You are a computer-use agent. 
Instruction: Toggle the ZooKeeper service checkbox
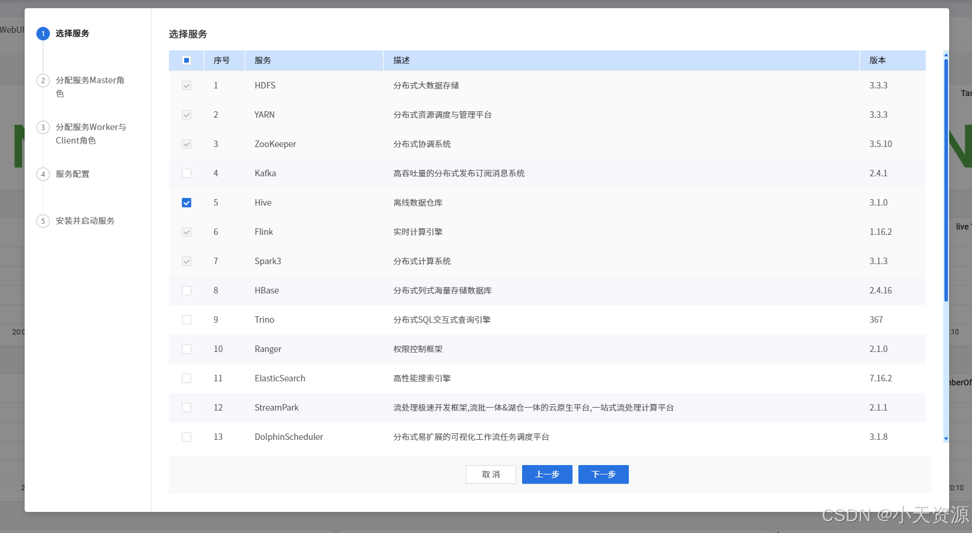coord(187,144)
